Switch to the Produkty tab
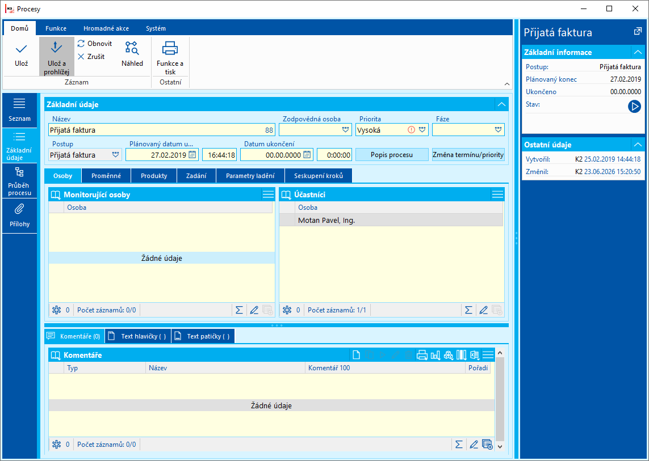 point(154,176)
